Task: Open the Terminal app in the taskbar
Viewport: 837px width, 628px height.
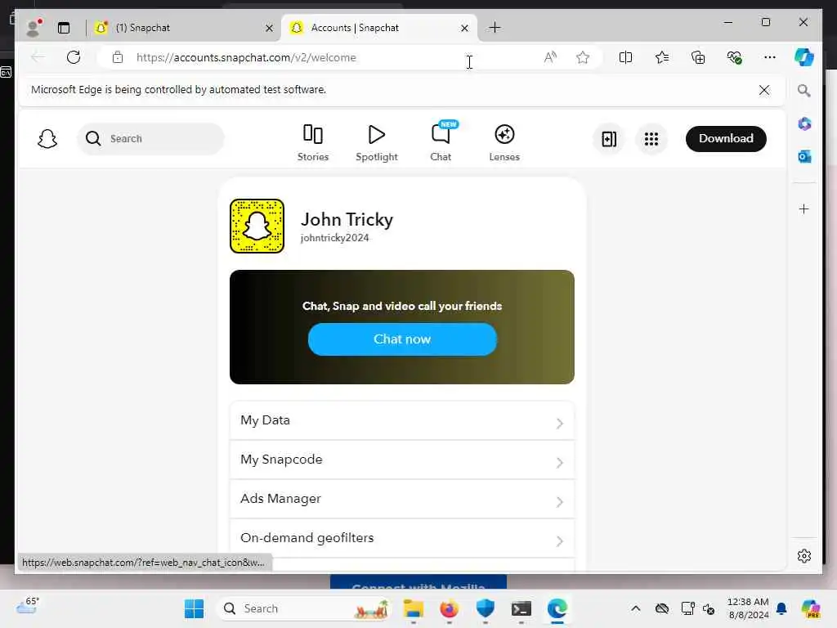Action: [521, 608]
